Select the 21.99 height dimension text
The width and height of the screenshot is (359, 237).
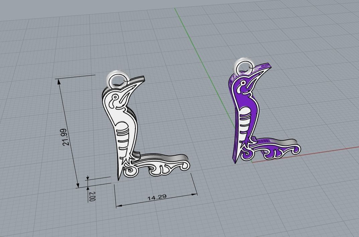point(65,137)
